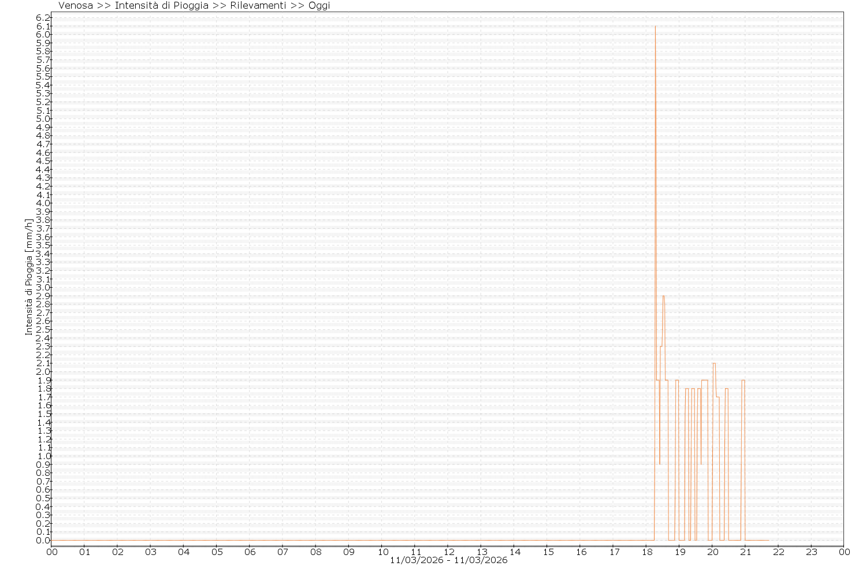Click the 1.9 value on the y-axis

click(44, 380)
